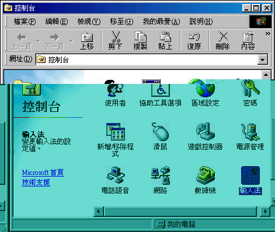Open the 檔案(F) file menu

(x=25, y=22)
